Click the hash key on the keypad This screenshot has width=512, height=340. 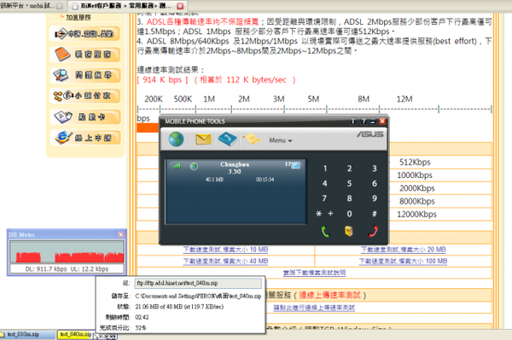(375, 214)
